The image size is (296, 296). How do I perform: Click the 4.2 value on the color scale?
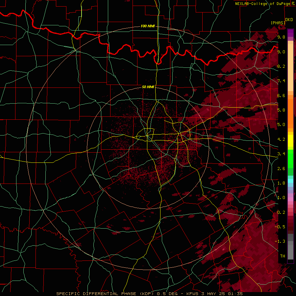[x=281, y=139]
